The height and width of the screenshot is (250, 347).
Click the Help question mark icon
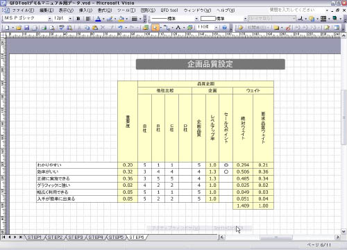(224, 28)
